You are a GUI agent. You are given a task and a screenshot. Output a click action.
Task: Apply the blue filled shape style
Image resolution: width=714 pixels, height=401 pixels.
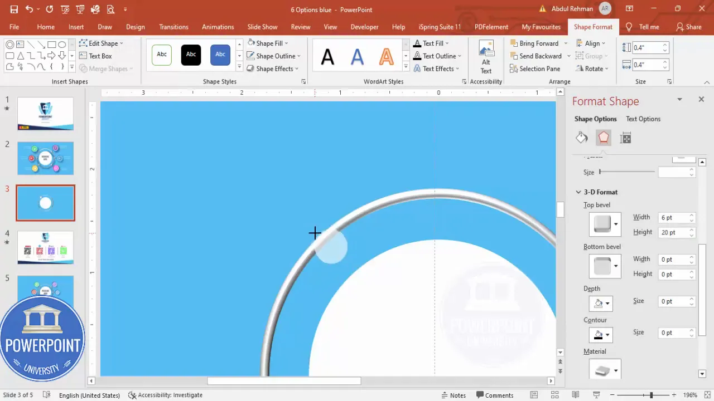220,55
